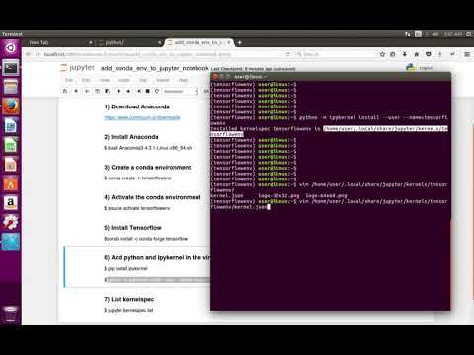Viewport: 474px width, 355px height.
Task: Bookmark this page with the star icon
Action: pos(382,54)
